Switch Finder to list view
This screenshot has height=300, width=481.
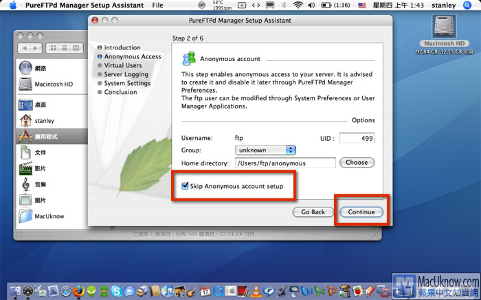coord(65,48)
